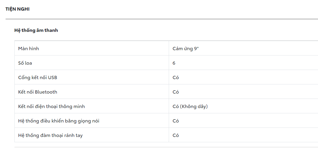318x152 pixels.
Task: Click the divider line under TIỆN NGHI
Action: click(159, 19)
